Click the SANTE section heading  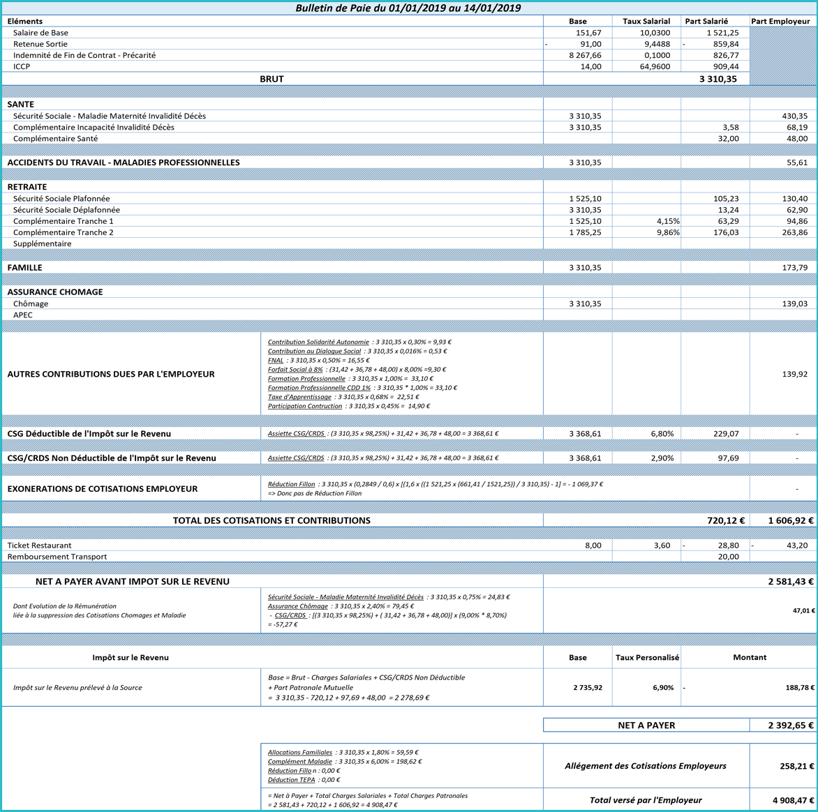pos(20,104)
